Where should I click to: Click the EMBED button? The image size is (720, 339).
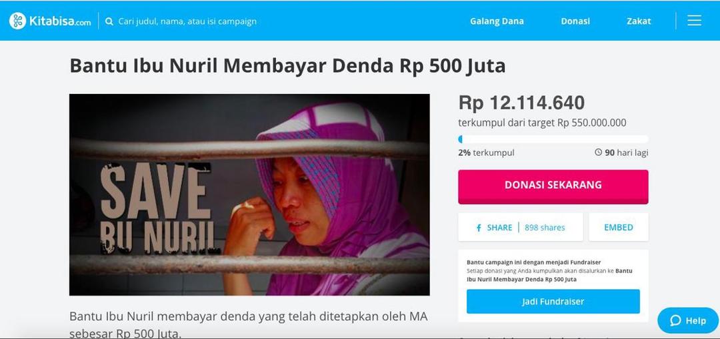click(x=619, y=227)
